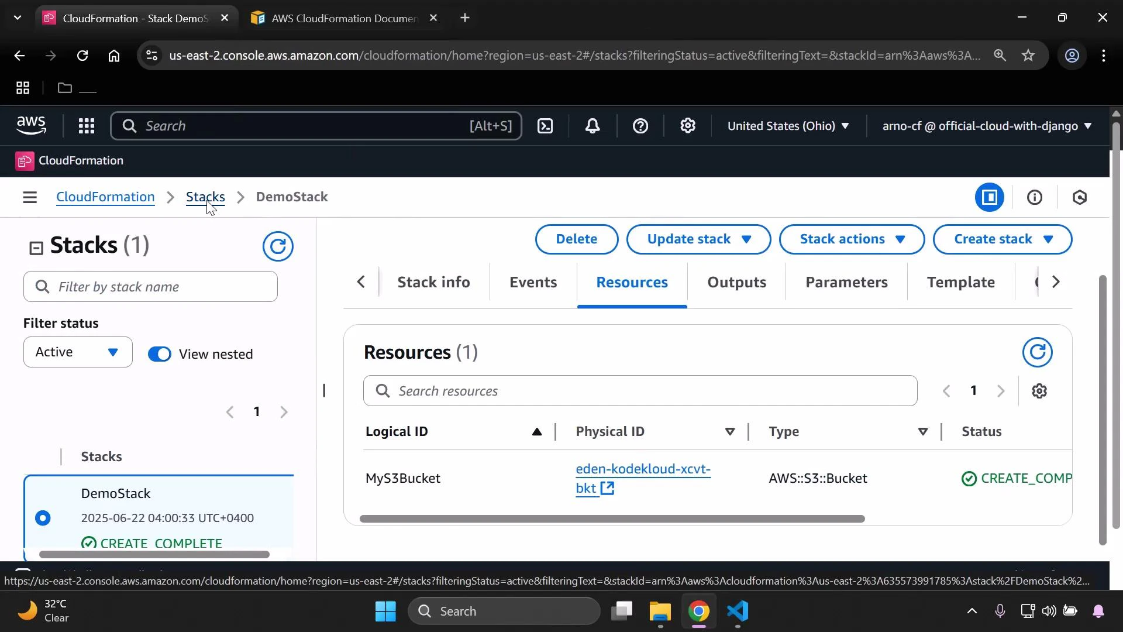Open the help question-mark menu

click(641, 125)
